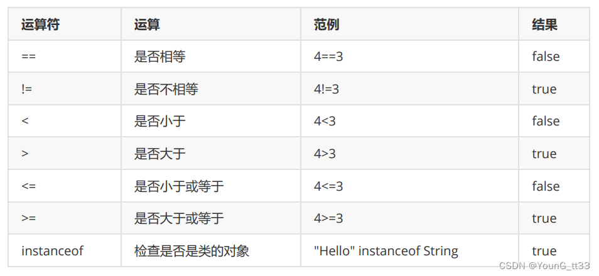Select the 是否小于 description cell
Image resolution: width=599 pixels, height=276 pixels.
click(x=211, y=121)
